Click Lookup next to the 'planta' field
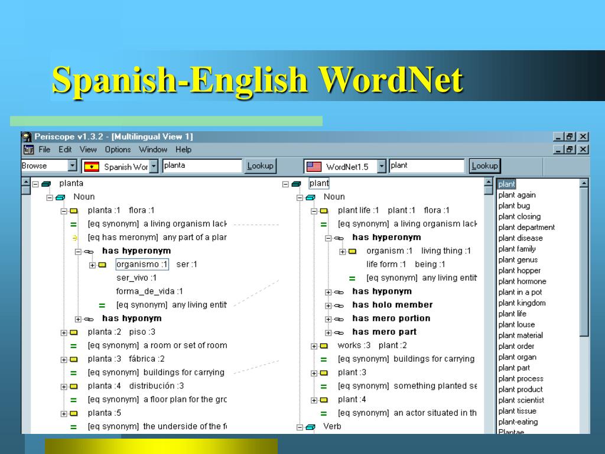Viewport: 605px width, 454px height. point(261,166)
